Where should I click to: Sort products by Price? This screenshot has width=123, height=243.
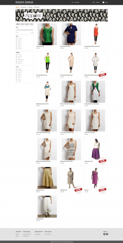pos(23,24)
